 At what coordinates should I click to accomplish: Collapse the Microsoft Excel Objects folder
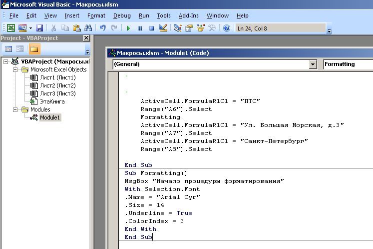(x=15, y=70)
